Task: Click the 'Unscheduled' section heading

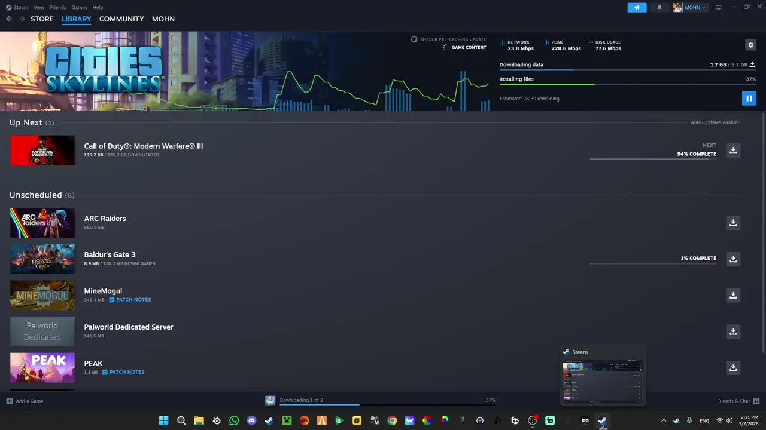Action: coord(36,195)
